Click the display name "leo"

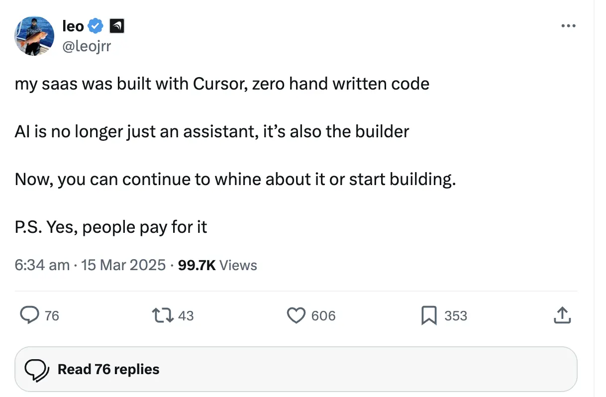click(x=73, y=26)
